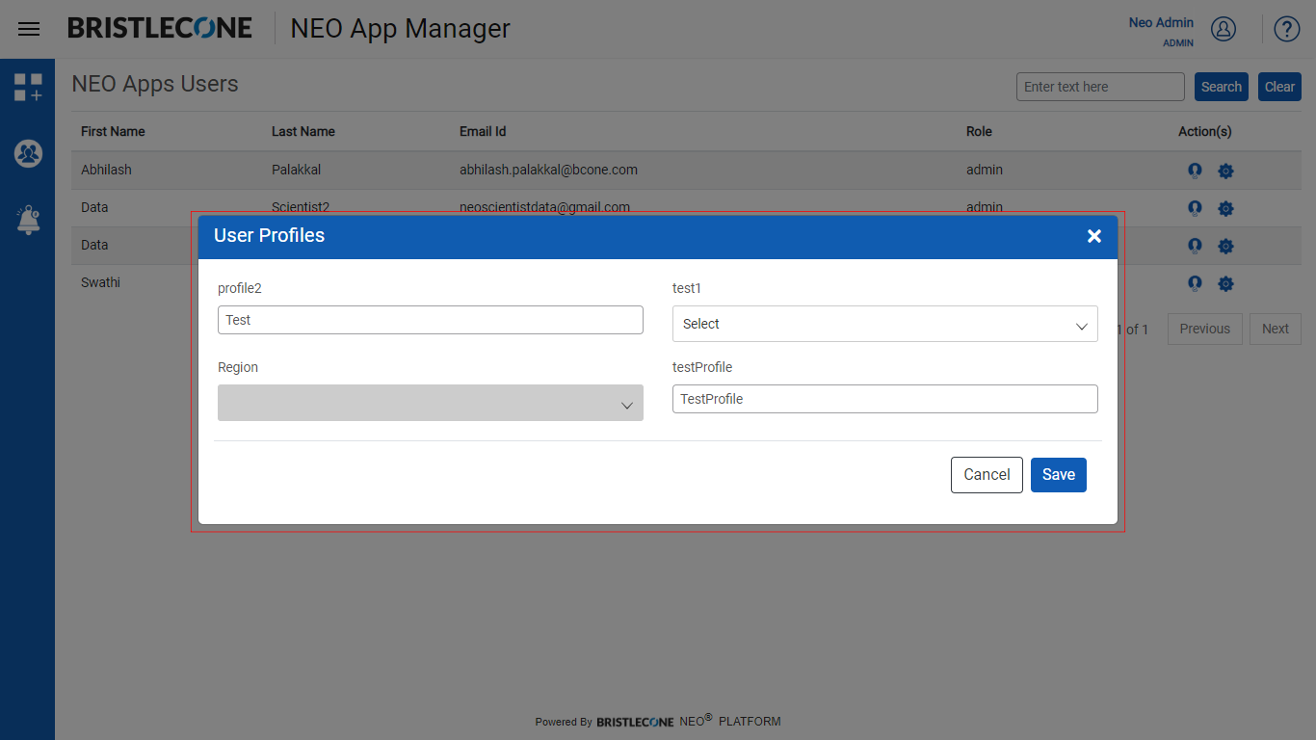The width and height of the screenshot is (1316, 740).
Task: Sort by Last Name column header
Action: click(x=303, y=131)
